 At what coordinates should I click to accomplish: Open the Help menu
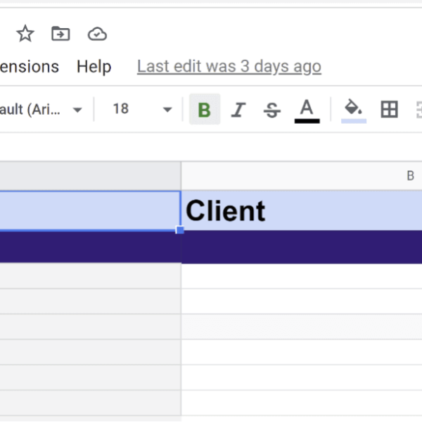click(94, 67)
